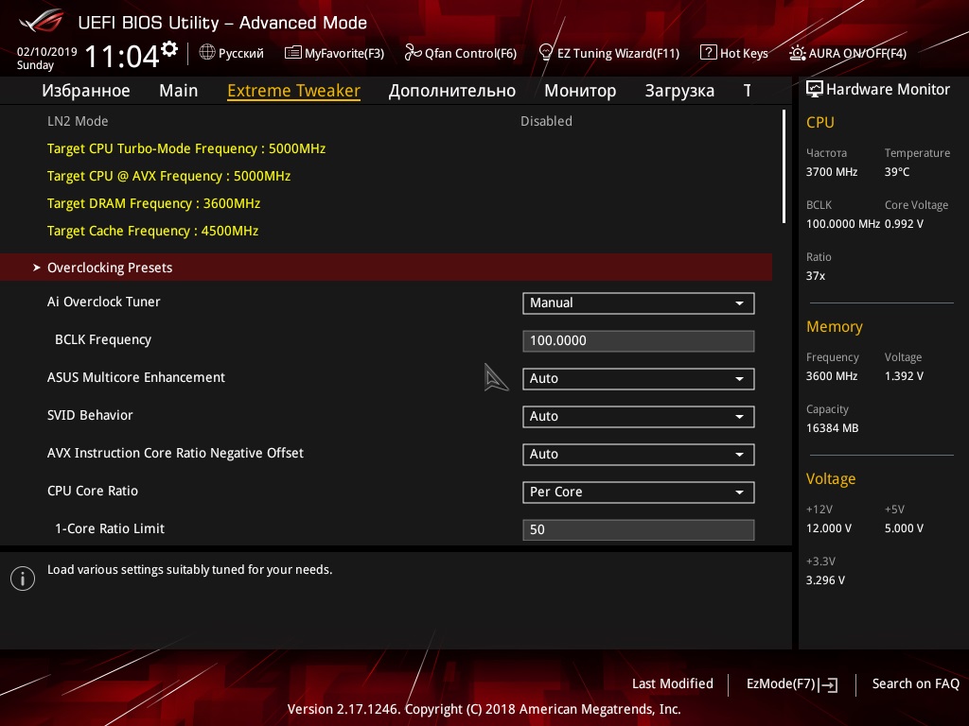The height and width of the screenshot is (726, 969).
Task: Click the +12V value 12.000 V
Action: [x=829, y=527]
